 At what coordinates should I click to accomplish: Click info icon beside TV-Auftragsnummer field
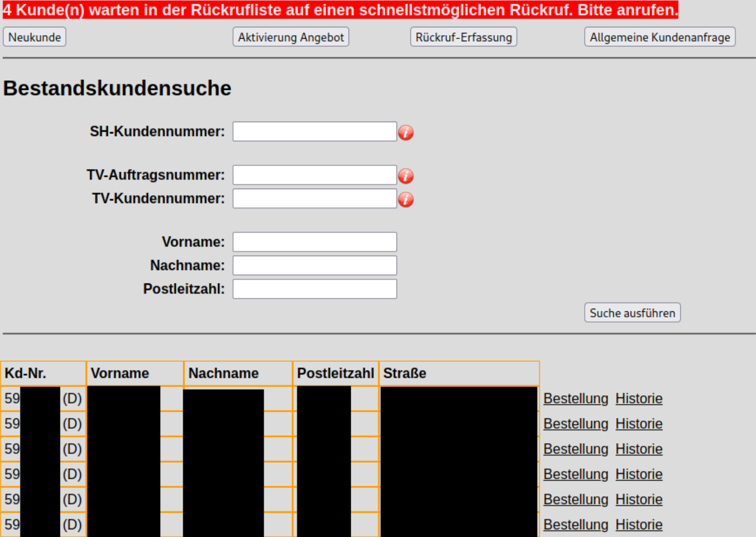[x=406, y=176]
